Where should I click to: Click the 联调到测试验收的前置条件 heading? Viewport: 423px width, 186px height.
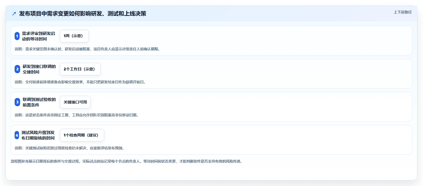pyautogui.click(x=39, y=102)
